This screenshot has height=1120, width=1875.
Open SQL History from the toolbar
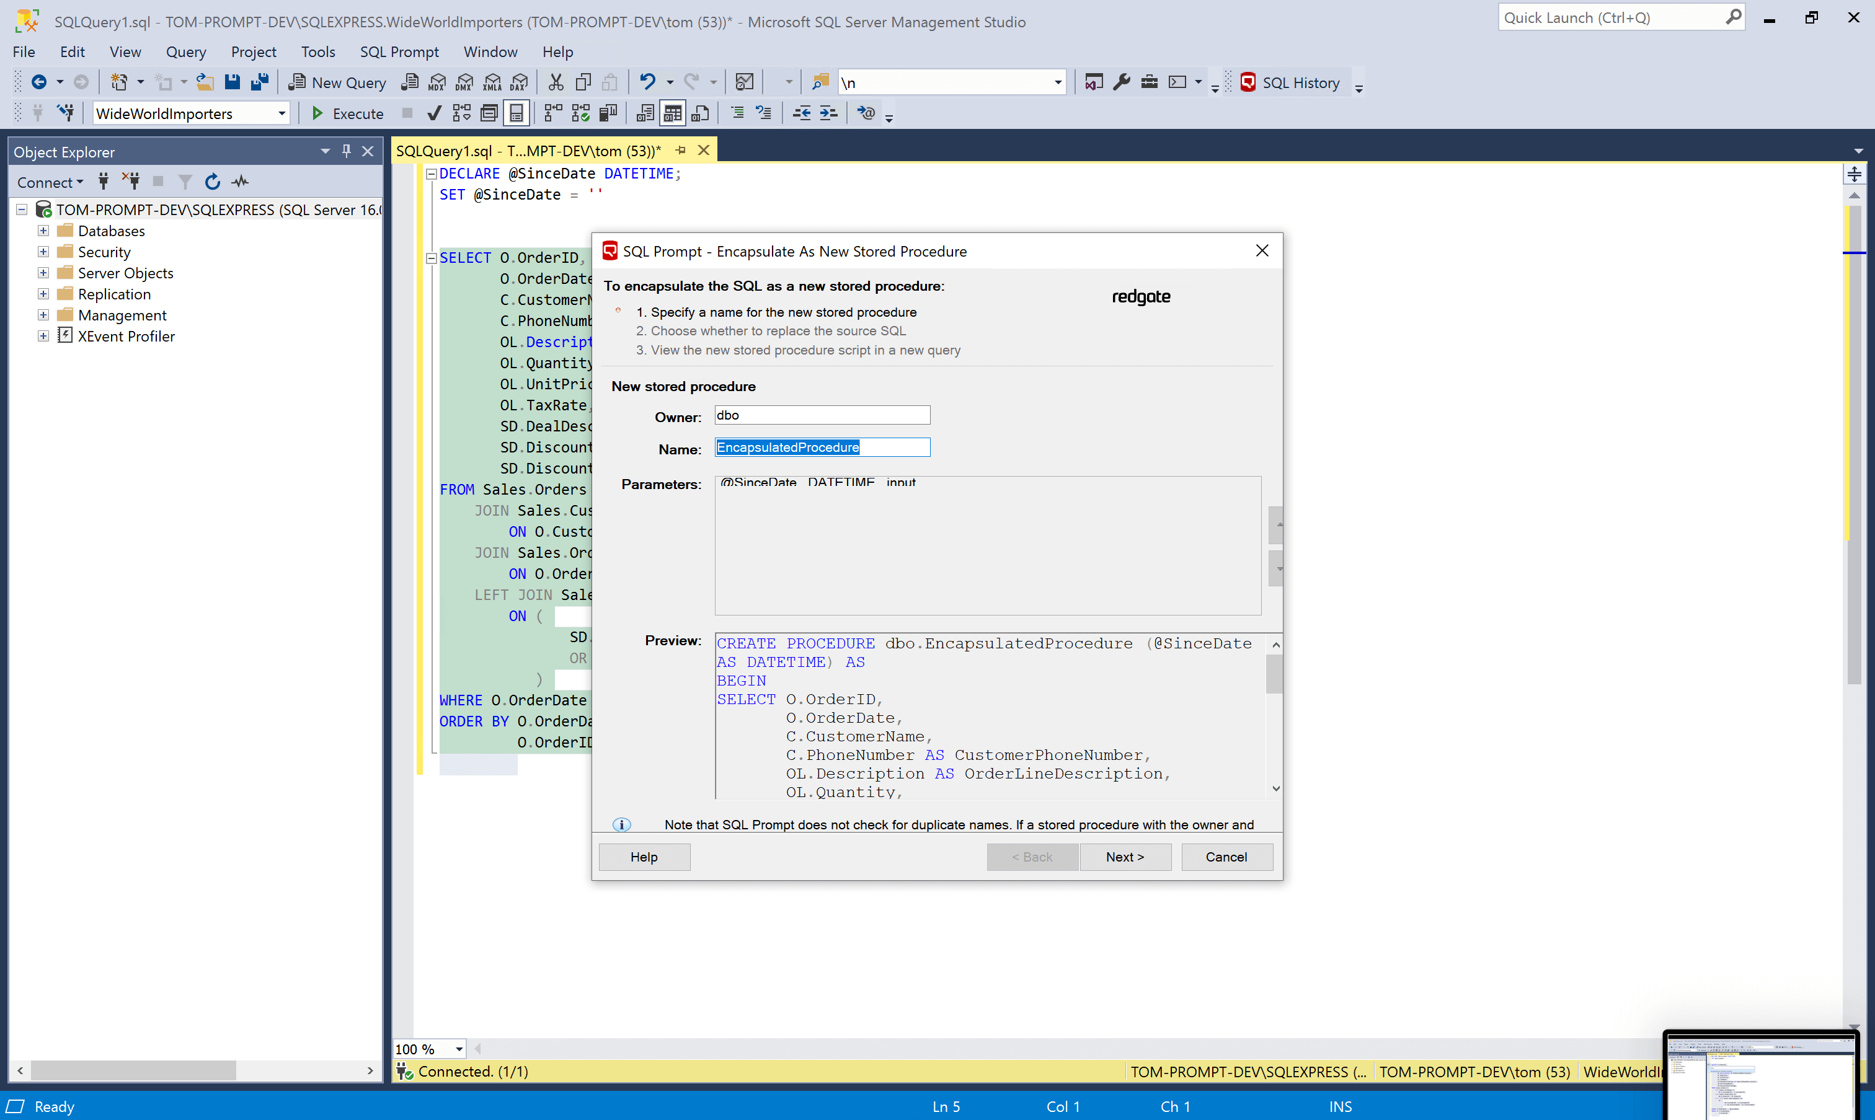tap(1291, 82)
